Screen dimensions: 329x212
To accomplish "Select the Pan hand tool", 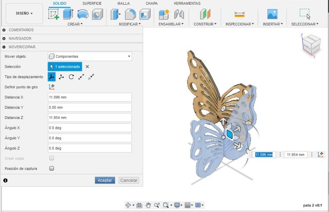I will pyautogui.click(x=148, y=205).
